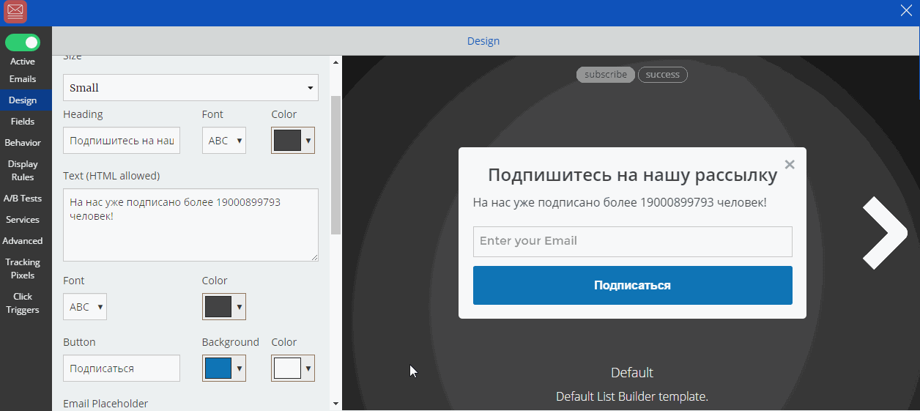The height and width of the screenshot is (411, 920).
Task: Click the popup heading Подпишитесь на нашу рассылку
Action: 633,175
